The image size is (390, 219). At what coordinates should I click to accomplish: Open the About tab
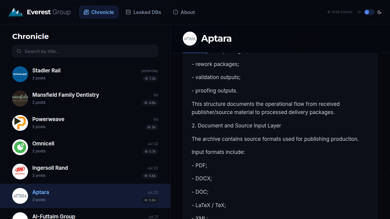(184, 12)
